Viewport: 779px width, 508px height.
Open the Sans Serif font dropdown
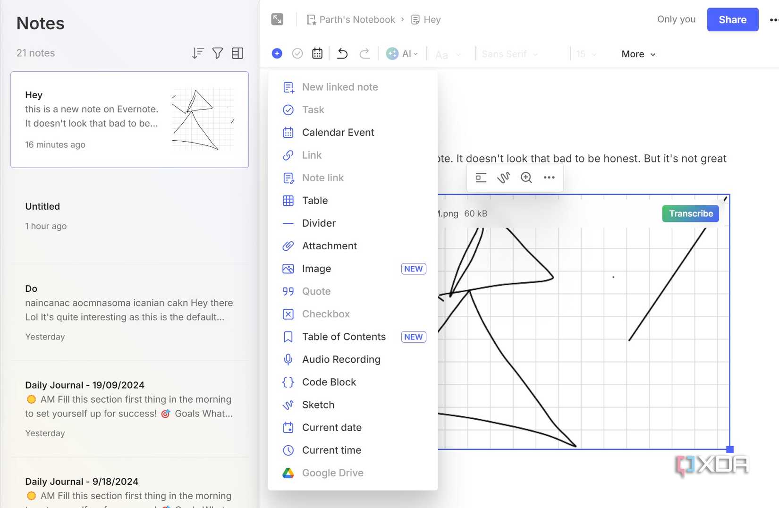510,54
